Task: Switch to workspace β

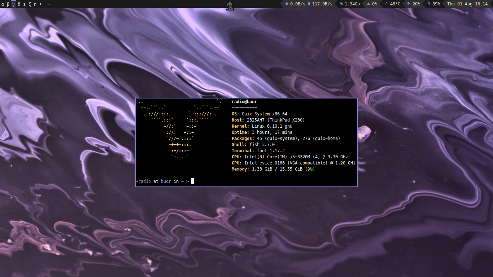Action: click(x=8, y=4)
